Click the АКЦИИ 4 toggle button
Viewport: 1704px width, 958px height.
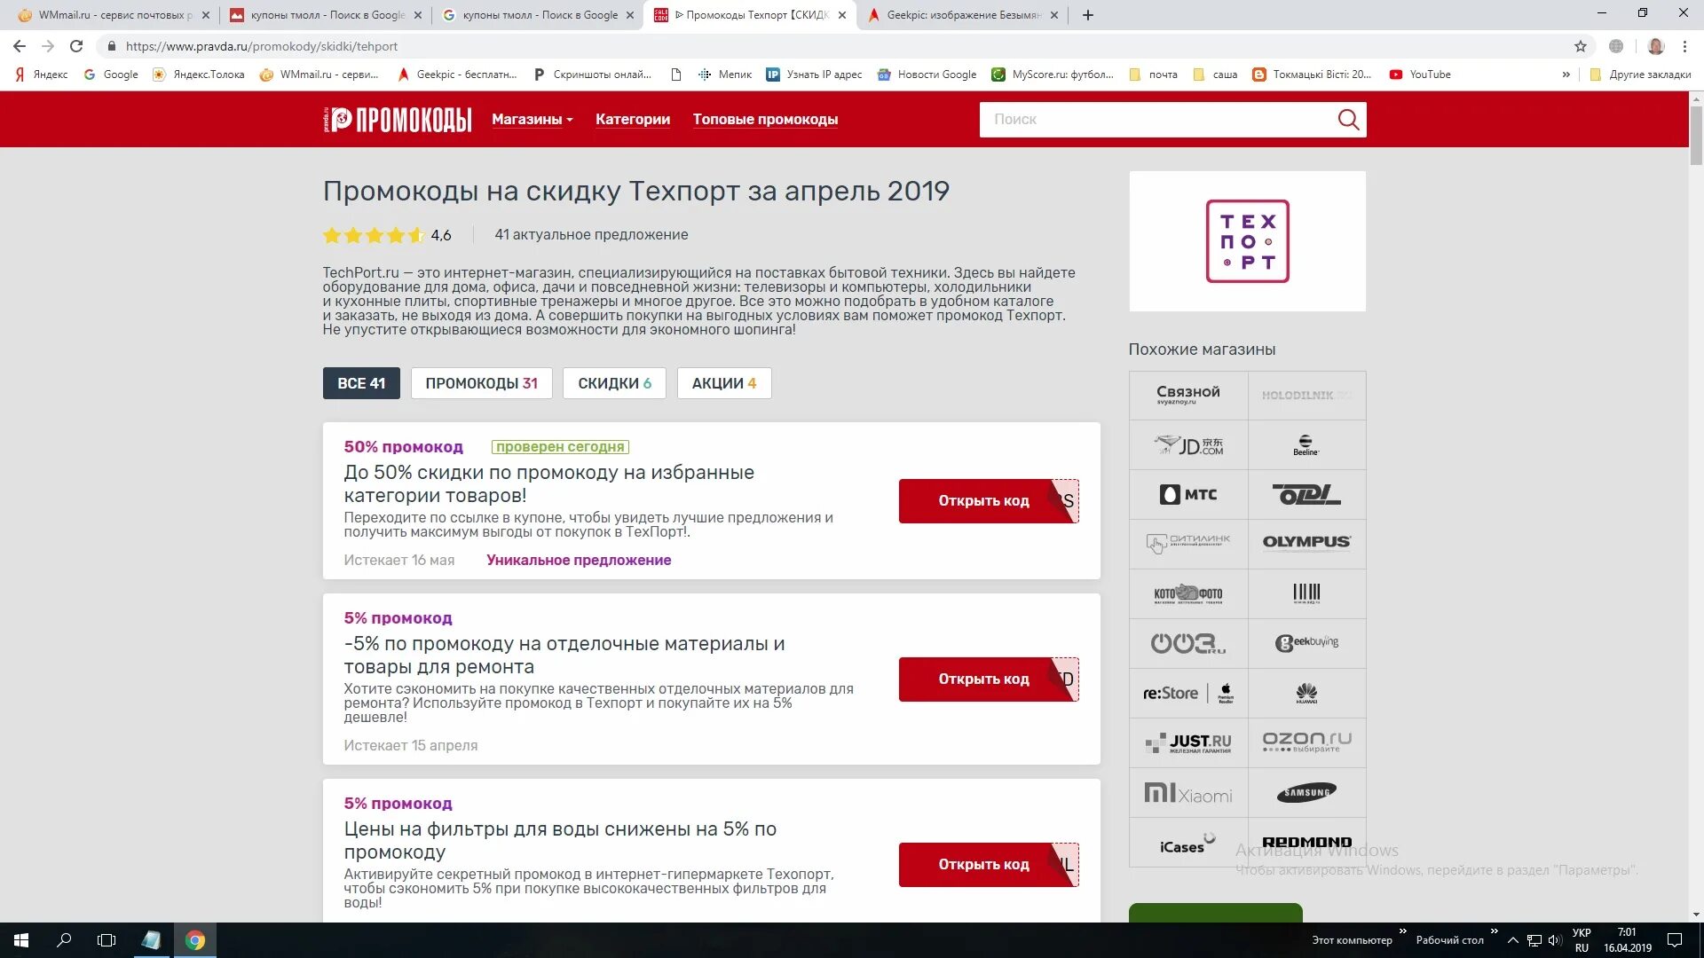[723, 382]
